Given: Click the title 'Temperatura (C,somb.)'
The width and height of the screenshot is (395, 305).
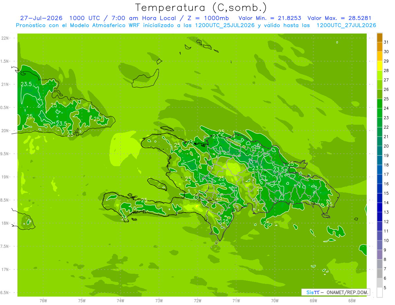Looking at the screenshot, I should (x=201, y=8).
